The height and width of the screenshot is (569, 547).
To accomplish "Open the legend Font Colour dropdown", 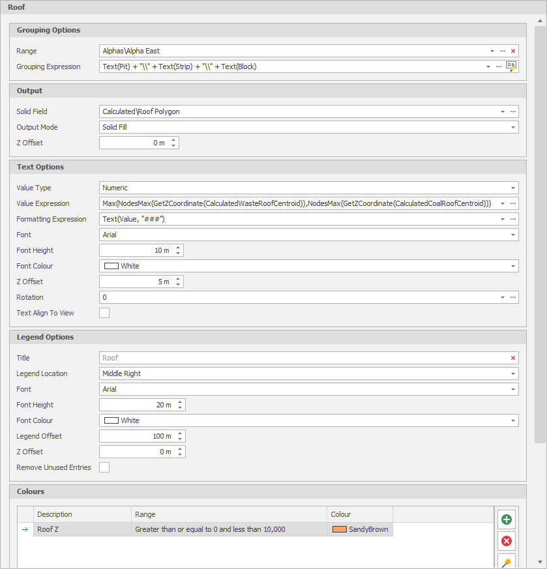I will [512, 420].
